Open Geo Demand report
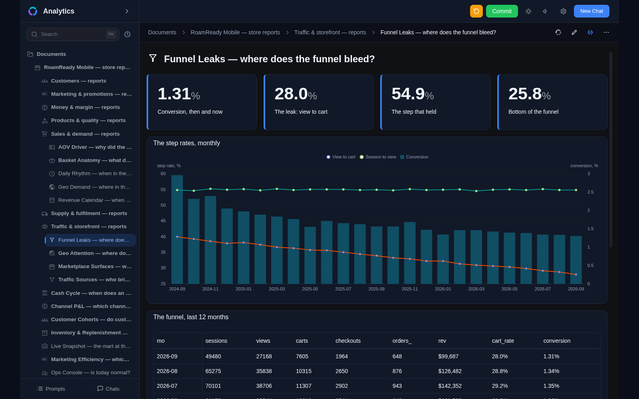The width and height of the screenshot is (639, 399). pyautogui.click(x=91, y=187)
